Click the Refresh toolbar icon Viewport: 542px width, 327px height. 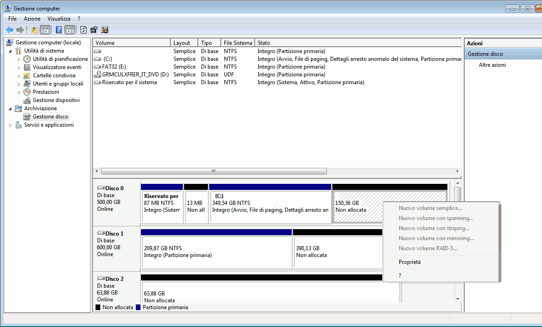[x=84, y=30]
